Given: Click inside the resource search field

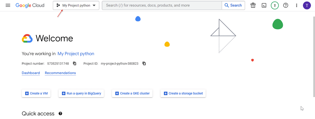Looking at the screenshot, I should click(x=162, y=5).
